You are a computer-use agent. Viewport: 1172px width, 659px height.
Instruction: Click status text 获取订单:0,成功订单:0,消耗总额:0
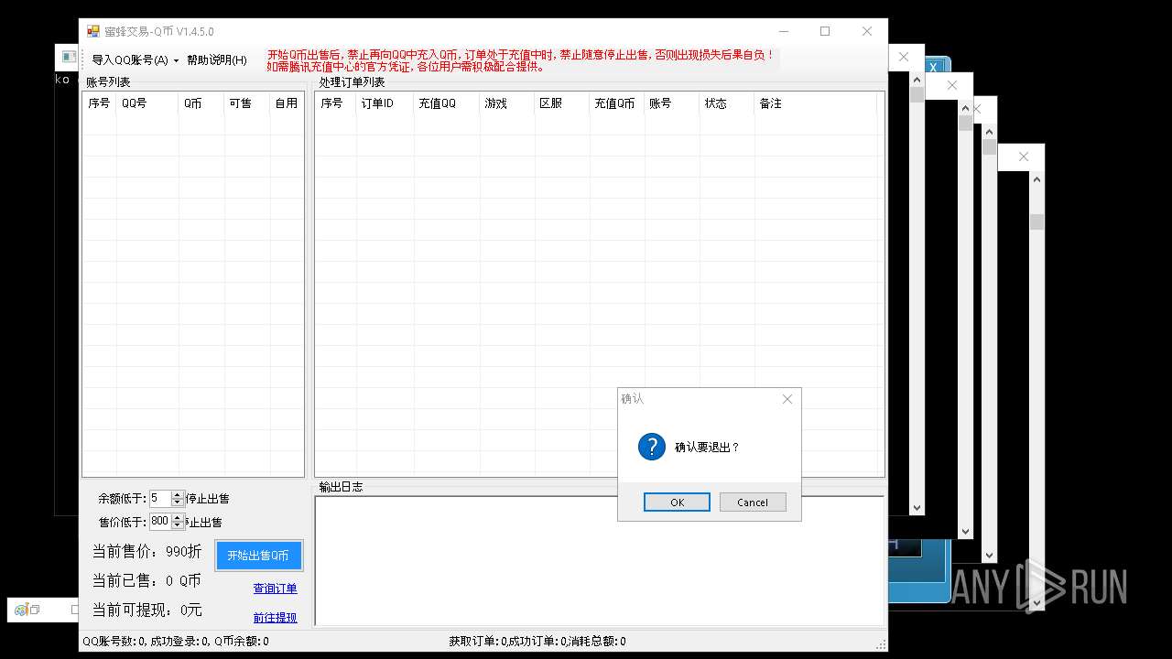[x=537, y=642]
